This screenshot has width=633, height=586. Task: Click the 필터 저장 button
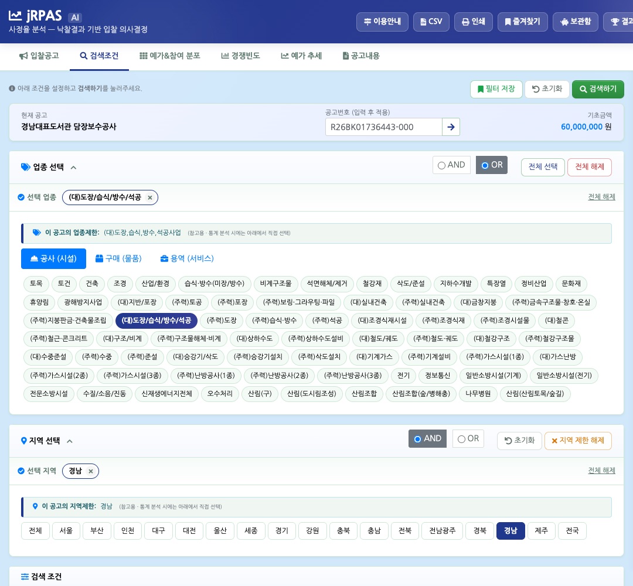click(496, 89)
